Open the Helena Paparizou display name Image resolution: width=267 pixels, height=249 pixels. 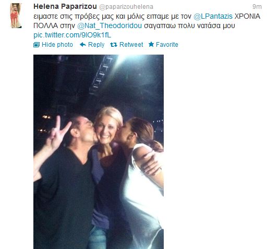65,7
